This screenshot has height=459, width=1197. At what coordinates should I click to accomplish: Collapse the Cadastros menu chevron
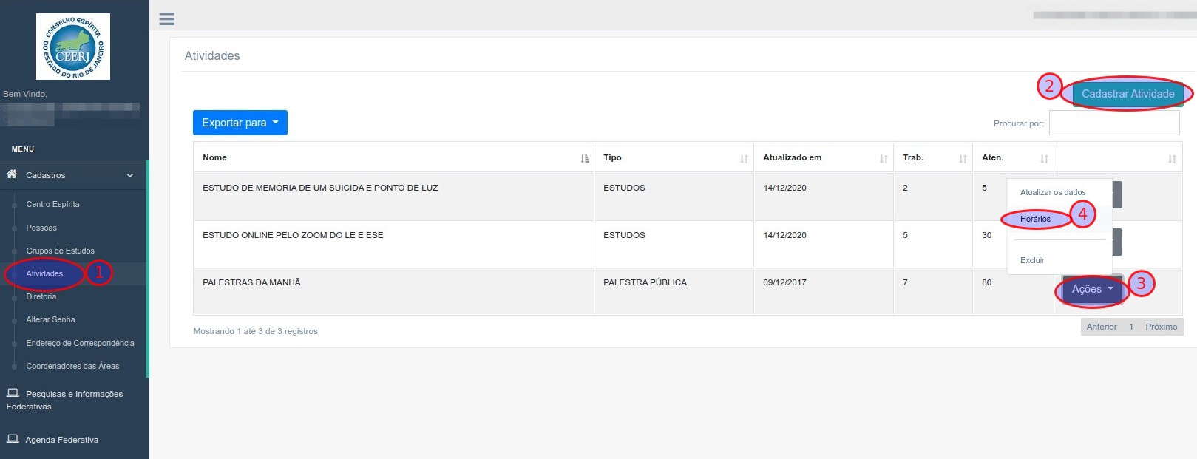(x=130, y=175)
